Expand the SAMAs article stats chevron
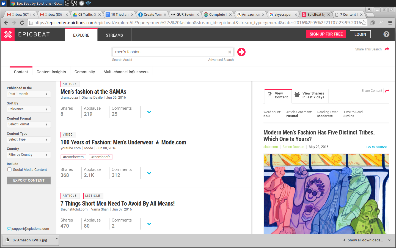 pyautogui.click(x=149, y=112)
